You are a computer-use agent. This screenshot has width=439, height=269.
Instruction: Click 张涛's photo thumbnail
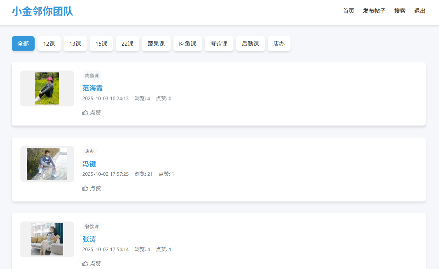[x=47, y=239]
